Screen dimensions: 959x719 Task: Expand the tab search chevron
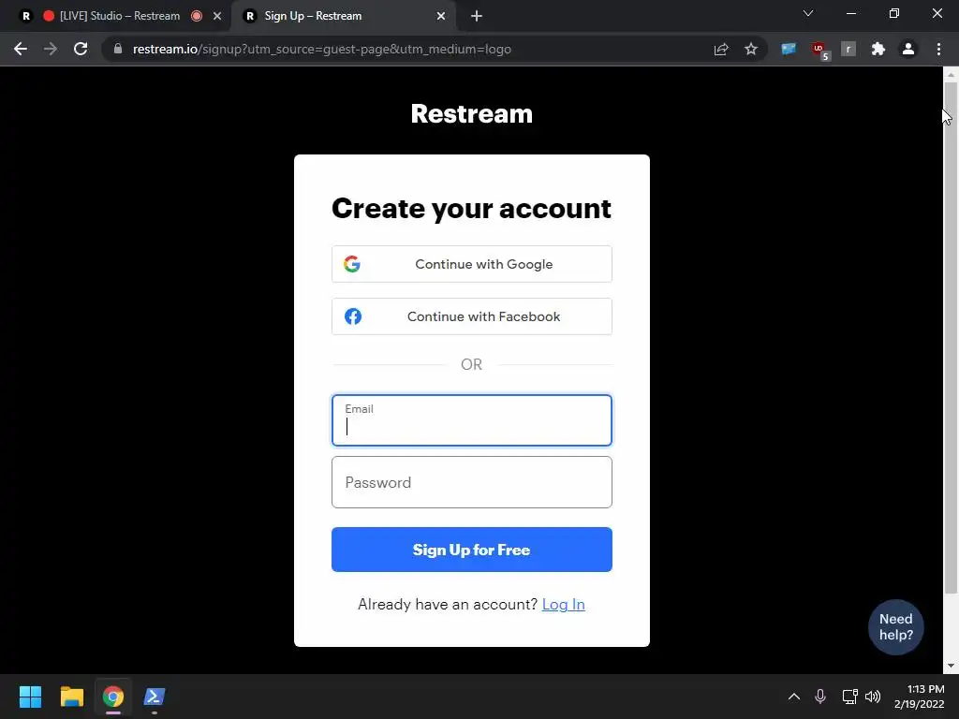coord(808,13)
